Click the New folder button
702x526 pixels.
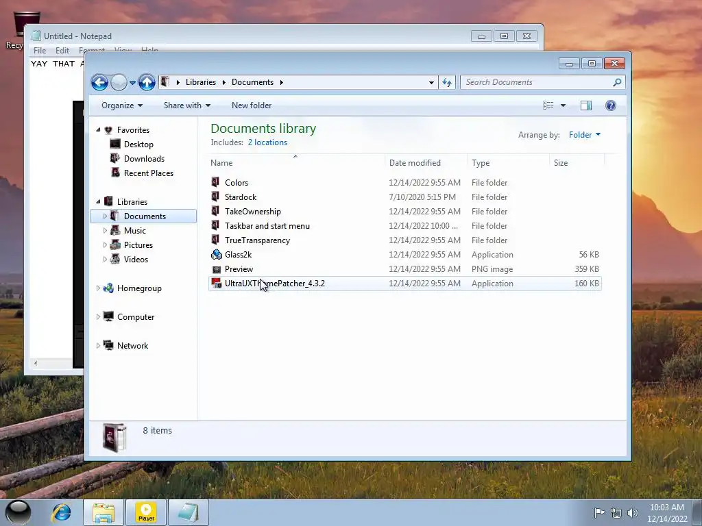click(252, 105)
